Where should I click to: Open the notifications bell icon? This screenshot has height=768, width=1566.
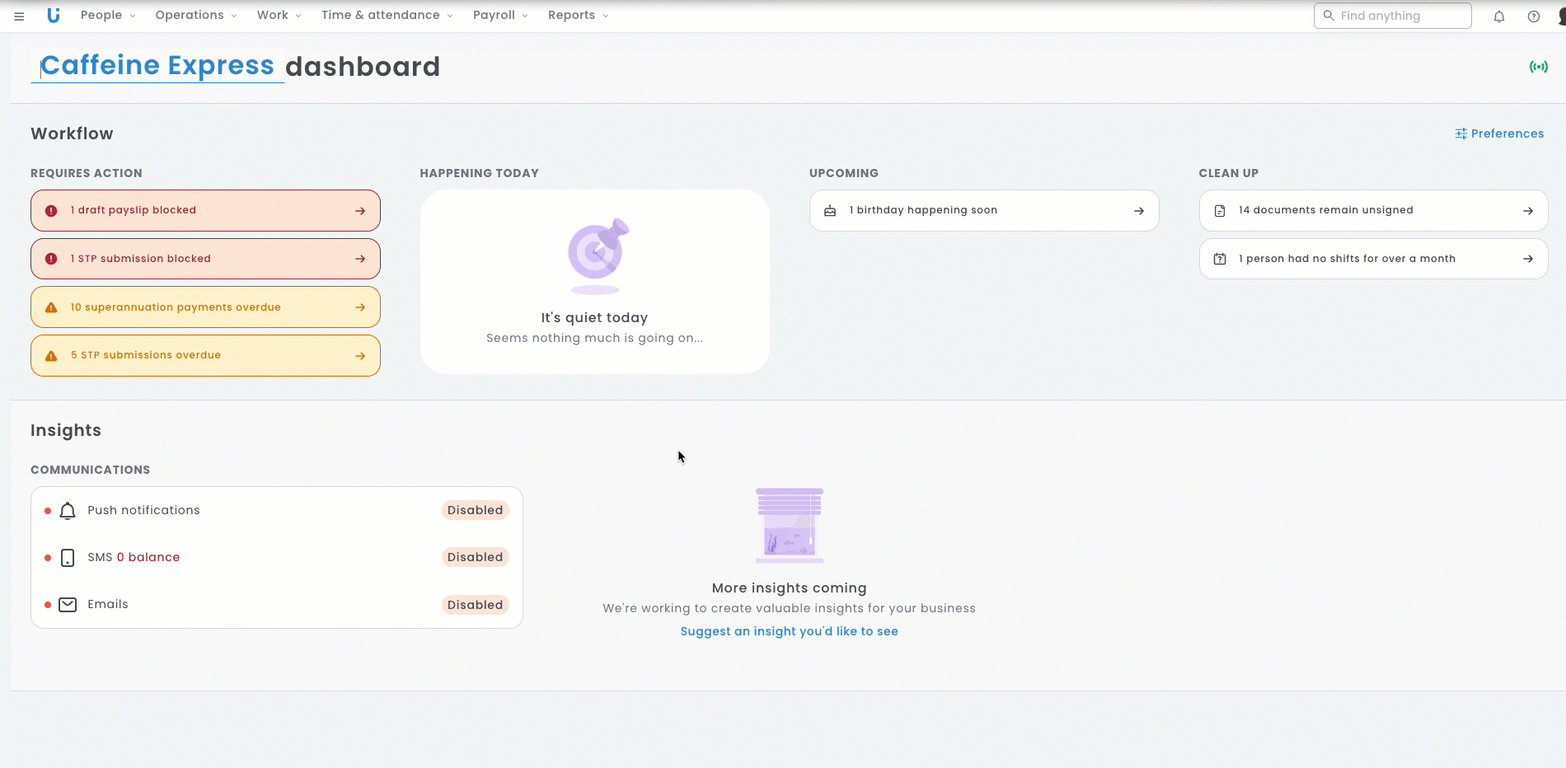coord(1498,16)
